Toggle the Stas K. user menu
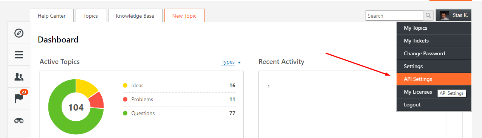This screenshot has height=138, width=482. [454, 15]
